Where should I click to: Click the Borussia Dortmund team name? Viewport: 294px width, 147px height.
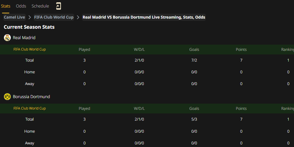click(x=31, y=97)
